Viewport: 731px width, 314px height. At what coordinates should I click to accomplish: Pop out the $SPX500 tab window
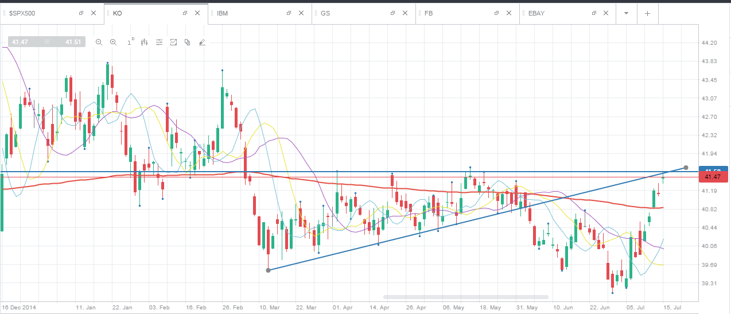click(81, 13)
